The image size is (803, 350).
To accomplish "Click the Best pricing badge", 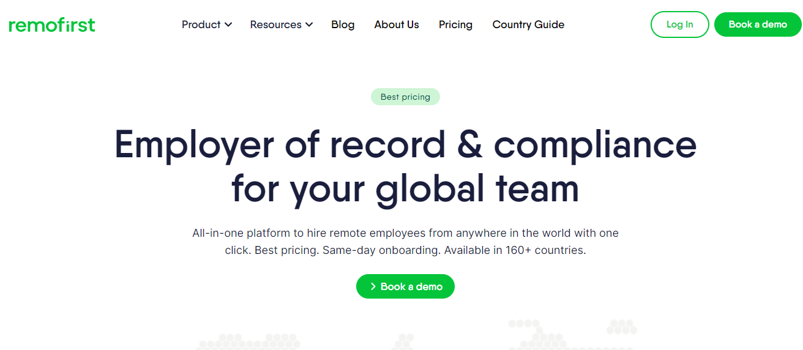I will (405, 97).
